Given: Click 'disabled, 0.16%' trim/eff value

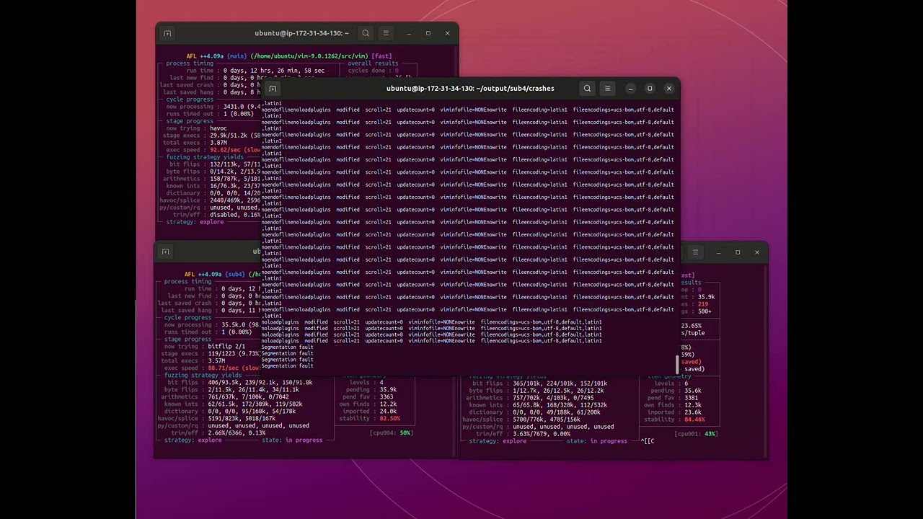Looking at the screenshot, I should [x=235, y=215].
